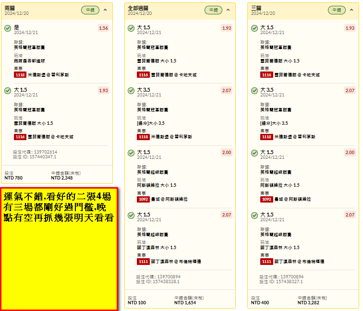Screen dimensions: 363x311
Task: Click green check icon beside 是 in 兩關 card
Action: (8, 28)
